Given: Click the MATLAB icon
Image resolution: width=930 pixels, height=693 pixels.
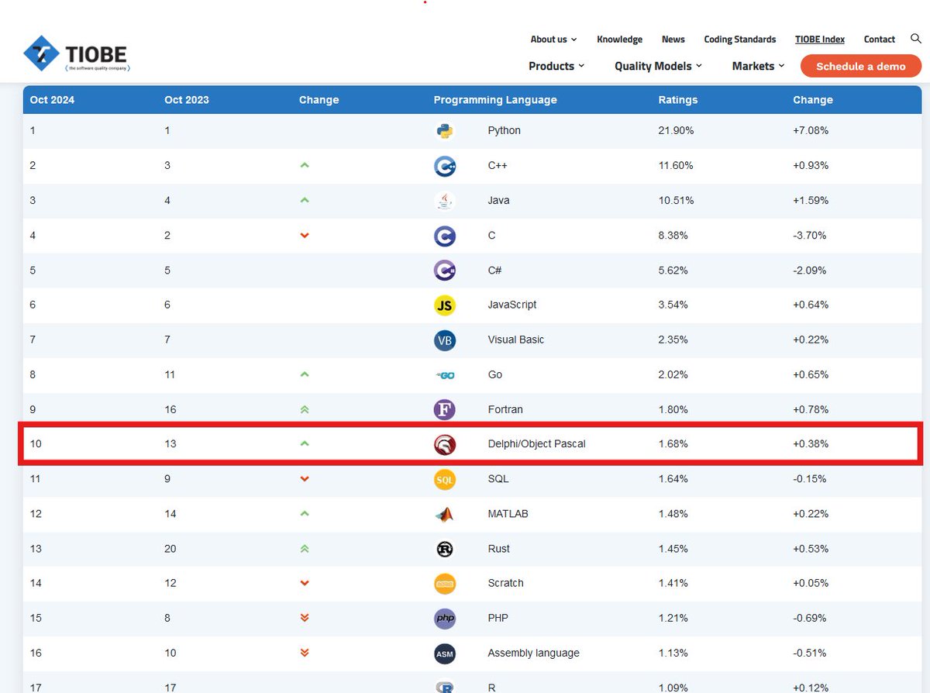Looking at the screenshot, I should (x=444, y=514).
